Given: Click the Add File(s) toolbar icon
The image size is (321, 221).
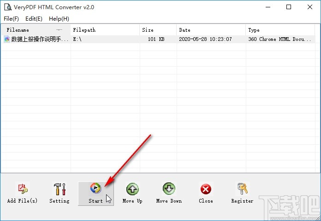Looking at the screenshot, I should pyautogui.click(x=23, y=188).
